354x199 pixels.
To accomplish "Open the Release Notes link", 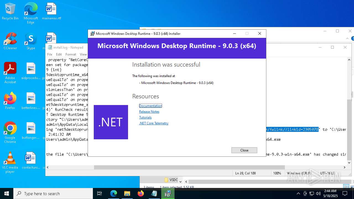I will (x=149, y=112).
